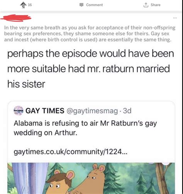183x194 pixels.
Task: Select the 'In the very same breath' comment
Action: pos(90,34)
